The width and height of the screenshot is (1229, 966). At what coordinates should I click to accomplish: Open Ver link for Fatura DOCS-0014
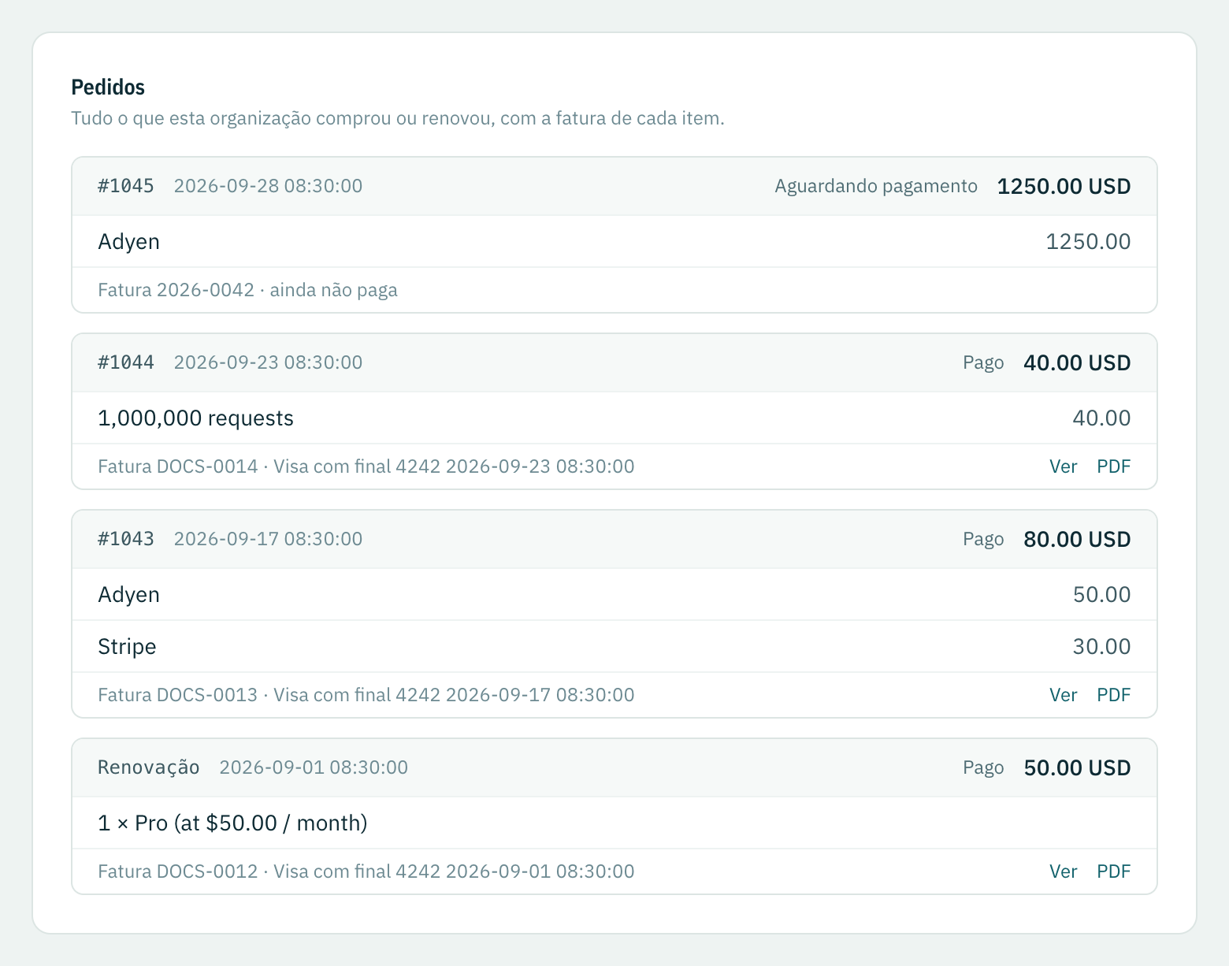tap(1063, 466)
